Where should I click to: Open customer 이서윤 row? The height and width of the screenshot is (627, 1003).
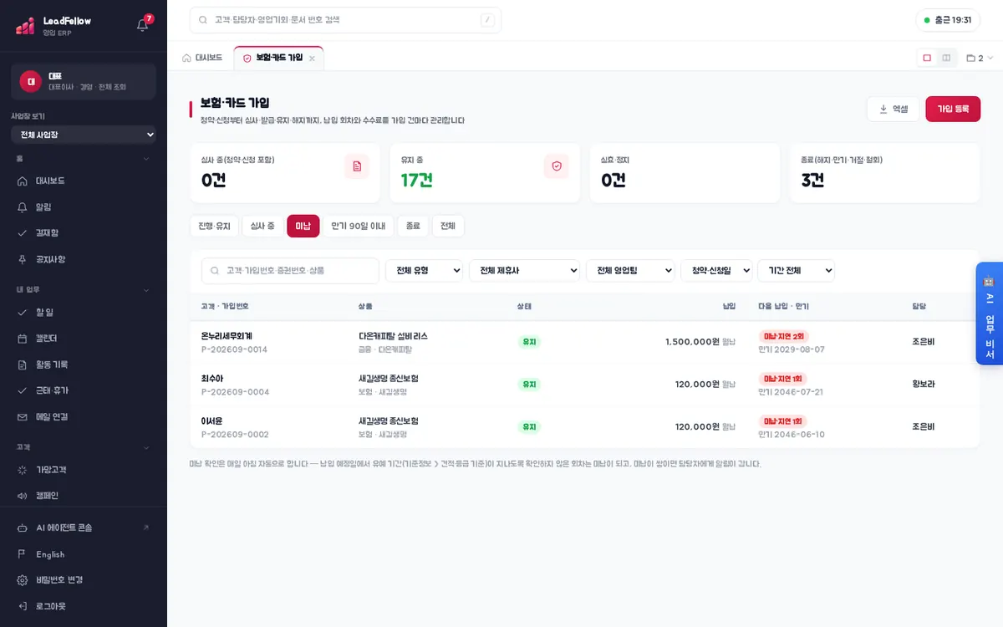pyautogui.click(x=584, y=427)
